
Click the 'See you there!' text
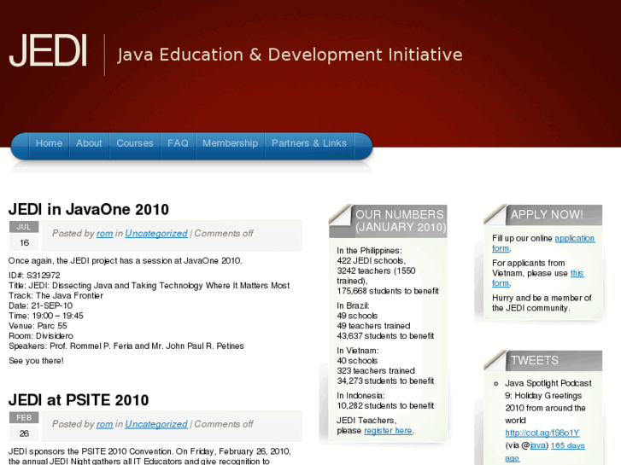[x=36, y=361]
